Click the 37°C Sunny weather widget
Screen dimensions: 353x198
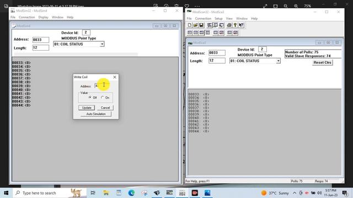(x=275, y=193)
